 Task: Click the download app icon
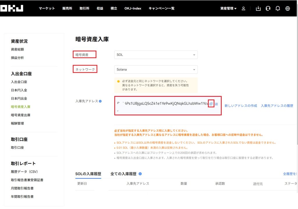[258, 8]
